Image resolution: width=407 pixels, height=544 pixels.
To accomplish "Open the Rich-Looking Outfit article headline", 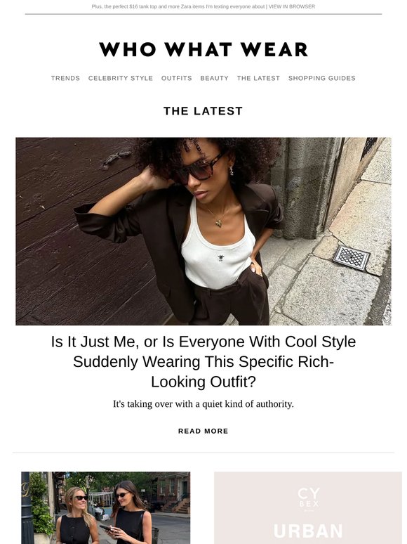I will [203, 361].
